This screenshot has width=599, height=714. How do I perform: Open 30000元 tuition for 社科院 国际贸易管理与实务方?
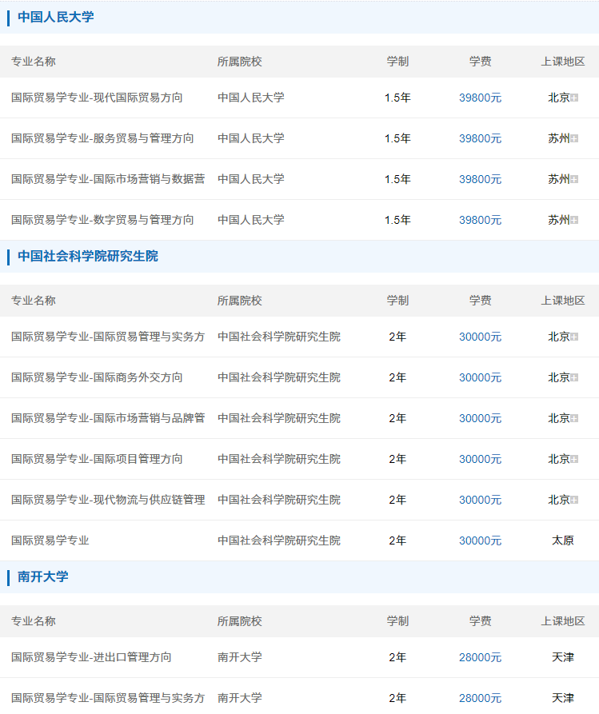tap(480, 337)
